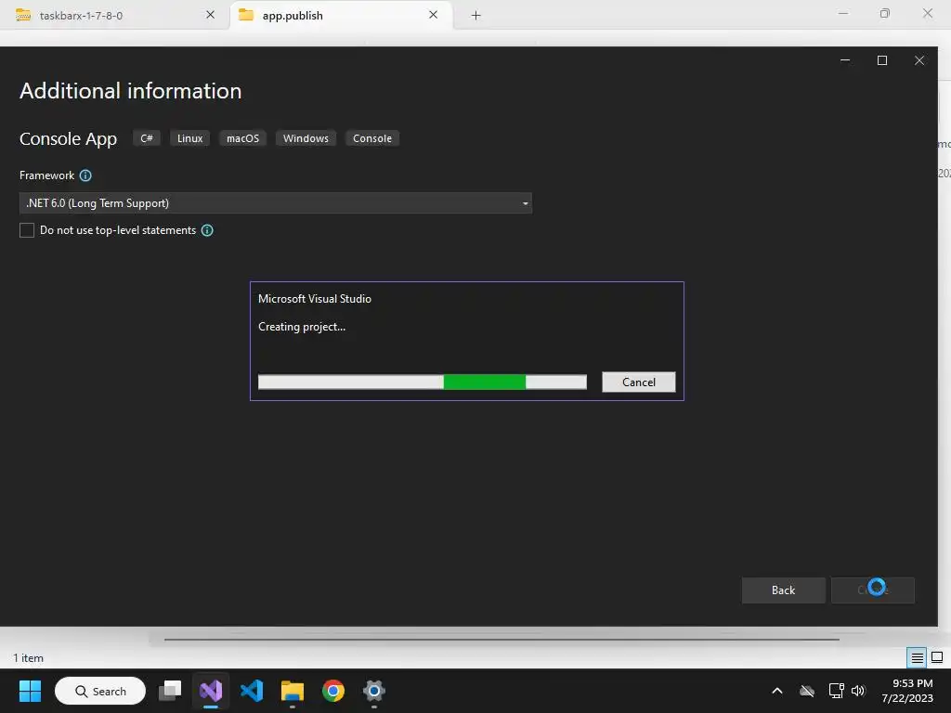Open Visual Studio from the taskbar

click(x=211, y=691)
